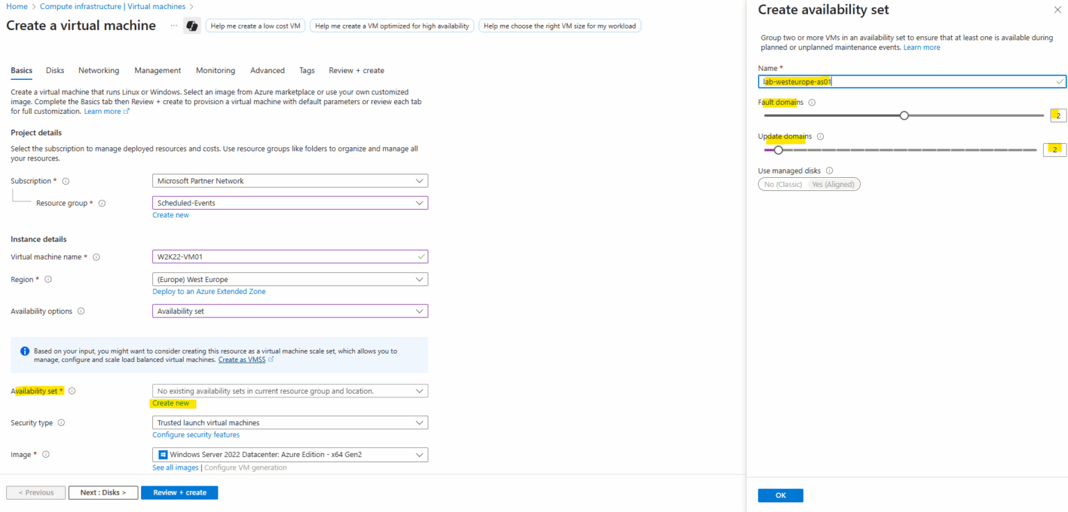Open the ellipsis menu next to the title

coord(174,26)
